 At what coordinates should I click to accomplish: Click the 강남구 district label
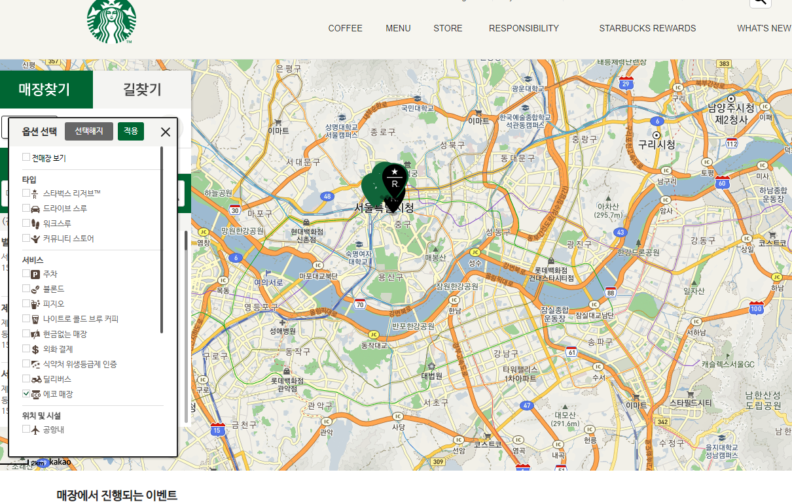tap(506, 354)
